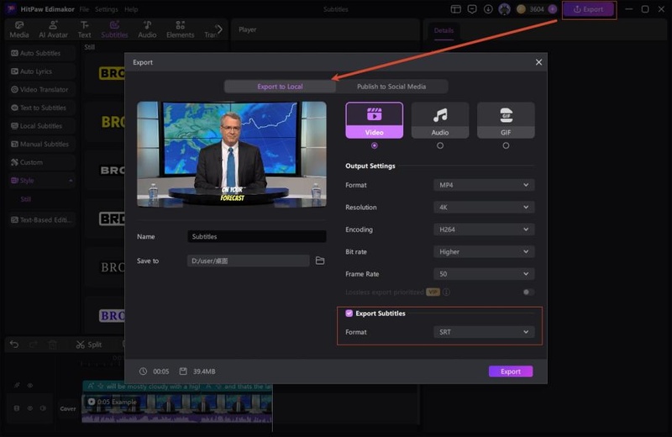The image size is (672, 437).
Task: Click the download center icon
Action: point(488,9)
